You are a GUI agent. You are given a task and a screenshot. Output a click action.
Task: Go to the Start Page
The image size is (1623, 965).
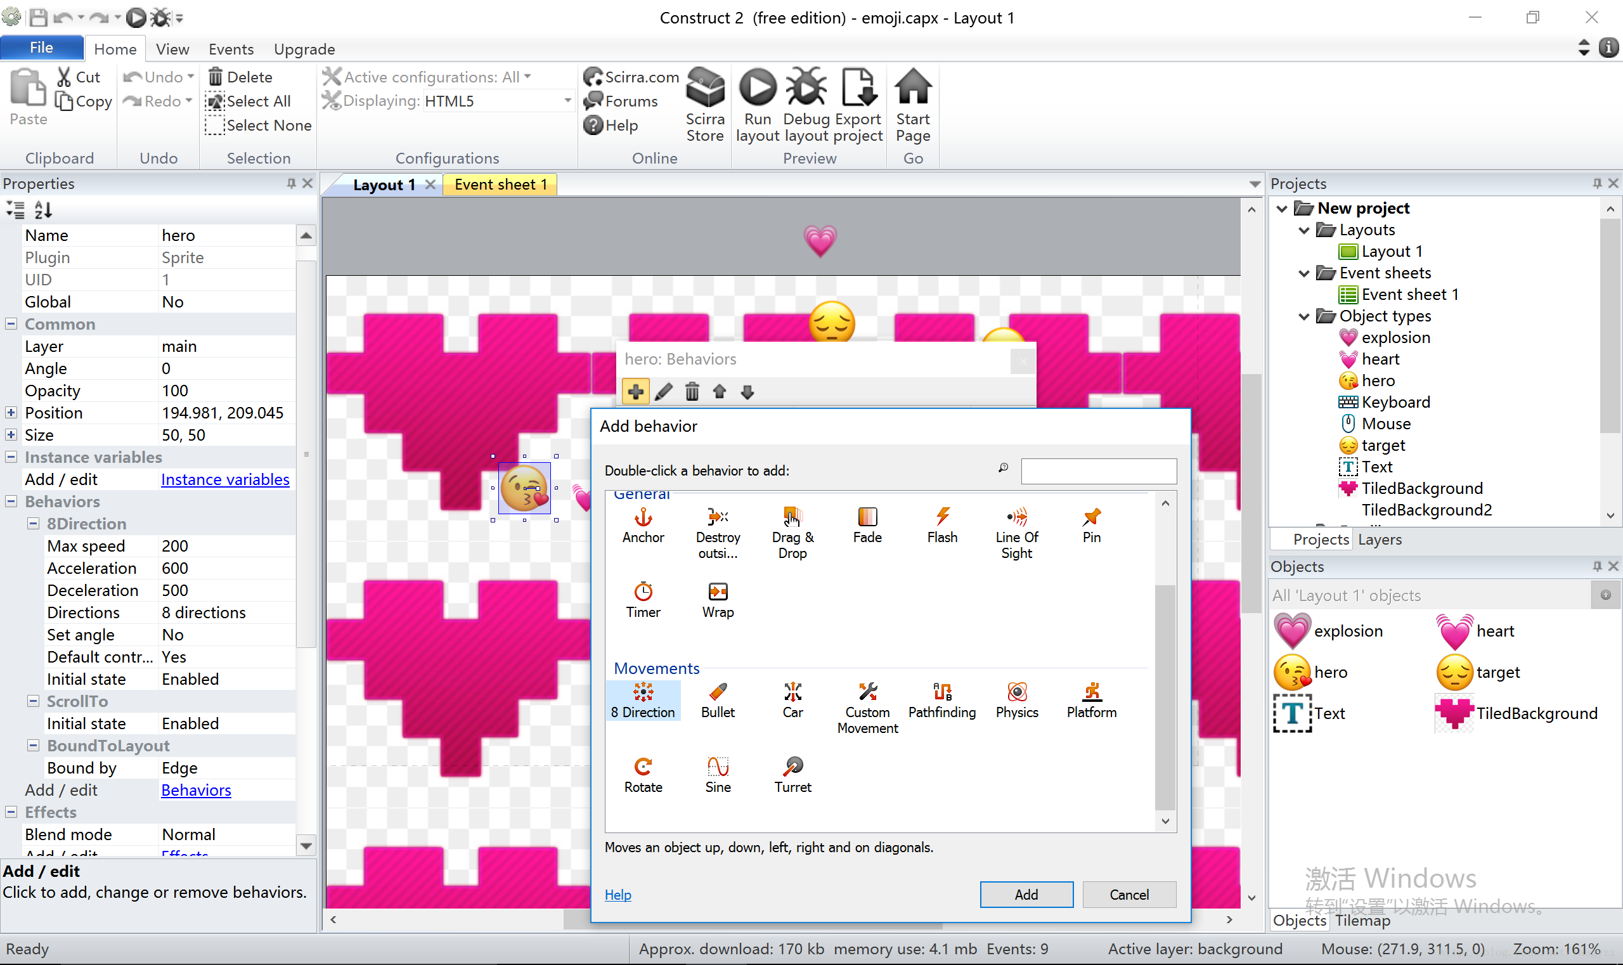pyautogui.click(x=913, y=105)
